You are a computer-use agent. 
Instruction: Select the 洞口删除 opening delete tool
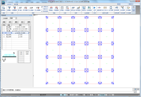[x=26, y=9]
